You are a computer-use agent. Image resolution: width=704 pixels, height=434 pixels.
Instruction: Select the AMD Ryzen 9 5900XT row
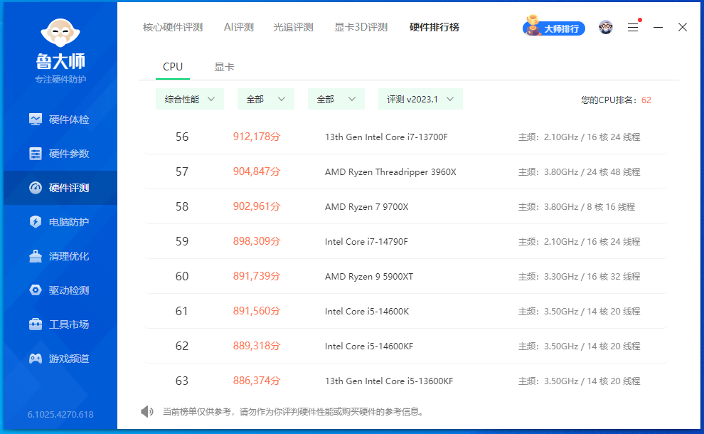pos(406,276)
